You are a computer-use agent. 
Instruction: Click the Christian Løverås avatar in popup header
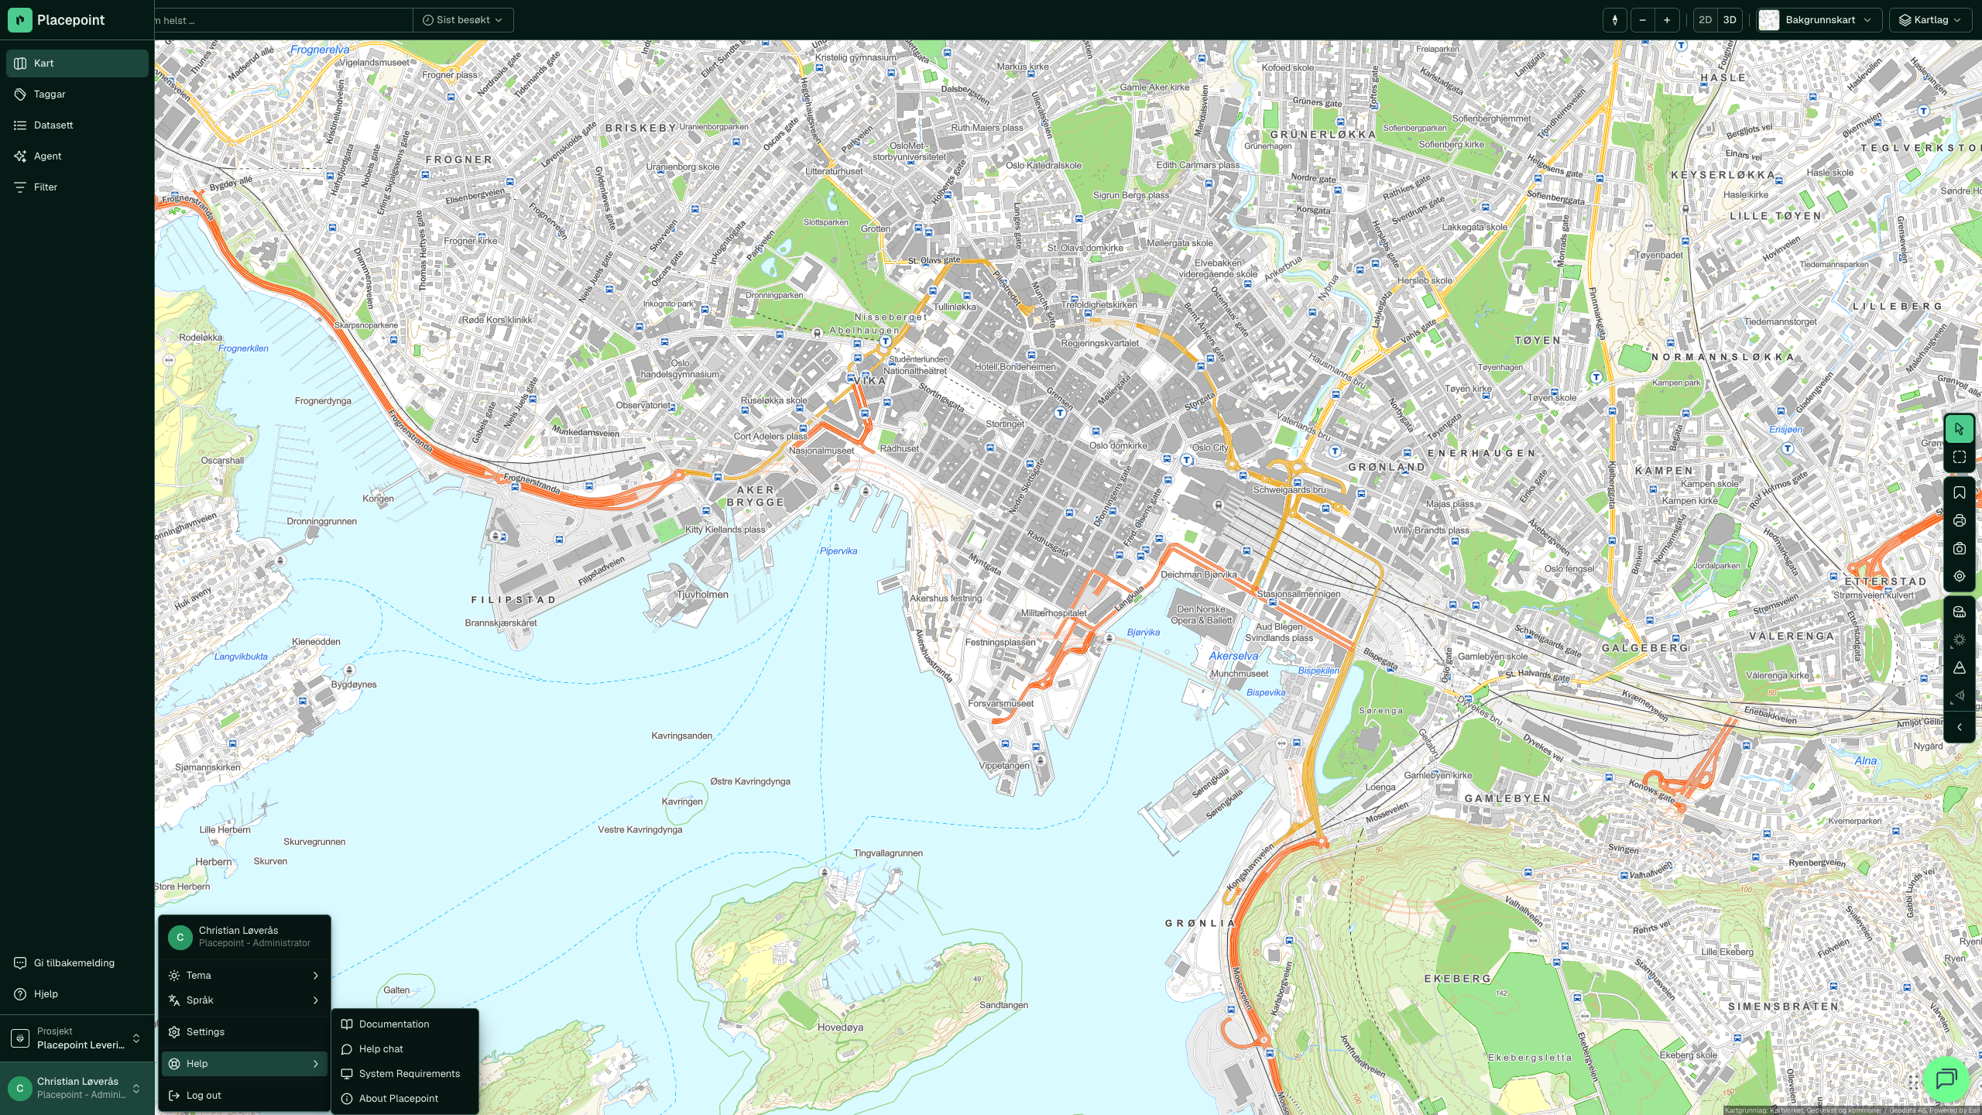180,937
